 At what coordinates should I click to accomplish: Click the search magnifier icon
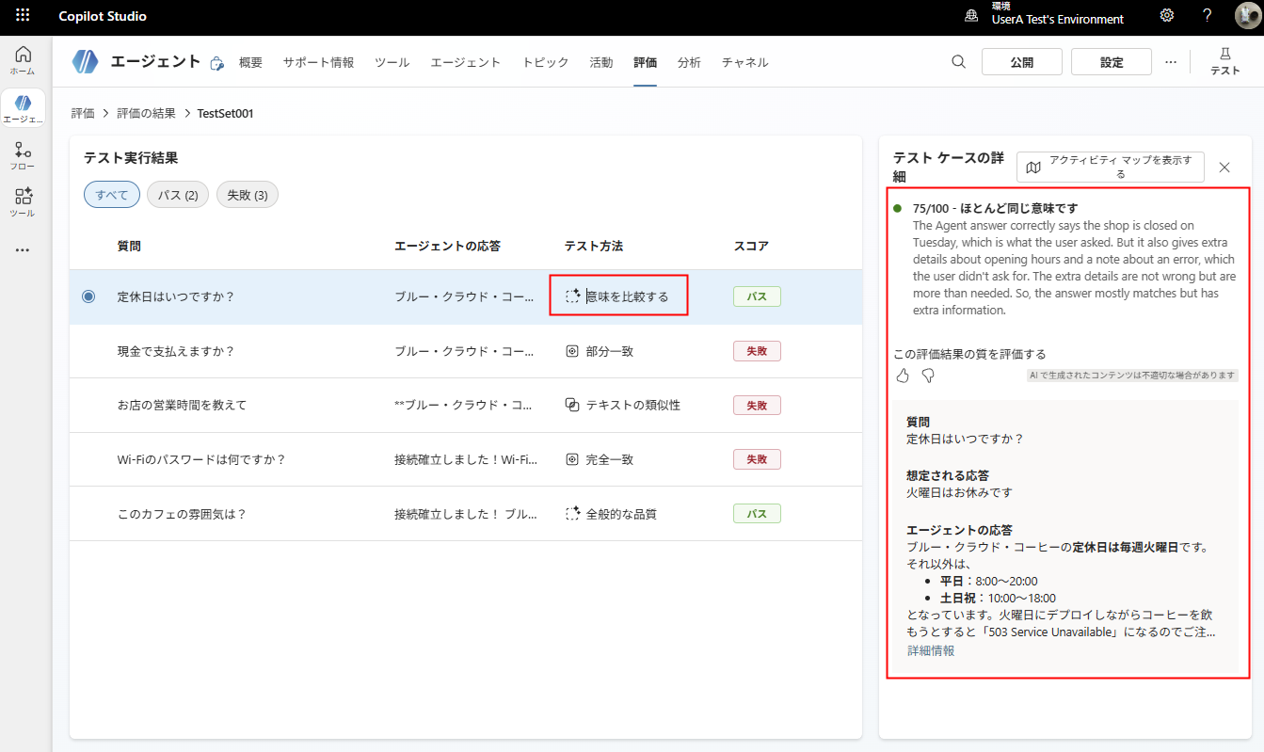click(x=958, y=62)
